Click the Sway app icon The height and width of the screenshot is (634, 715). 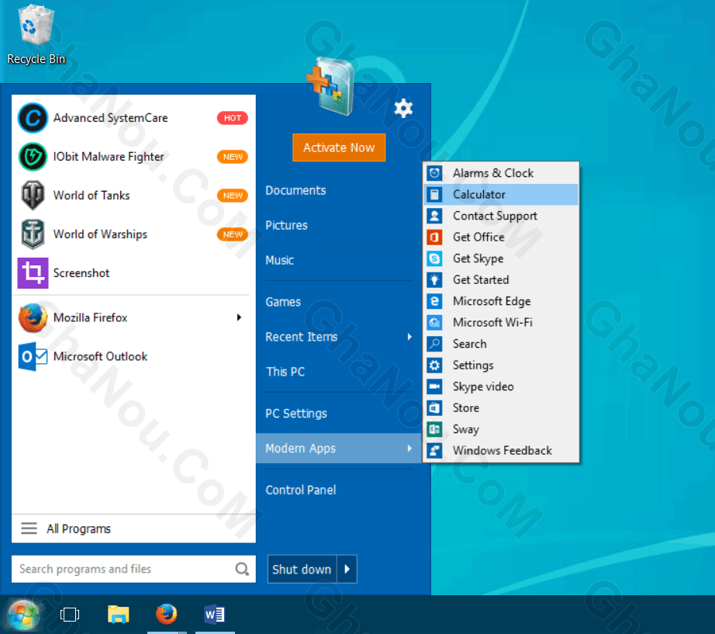(434, 429)
